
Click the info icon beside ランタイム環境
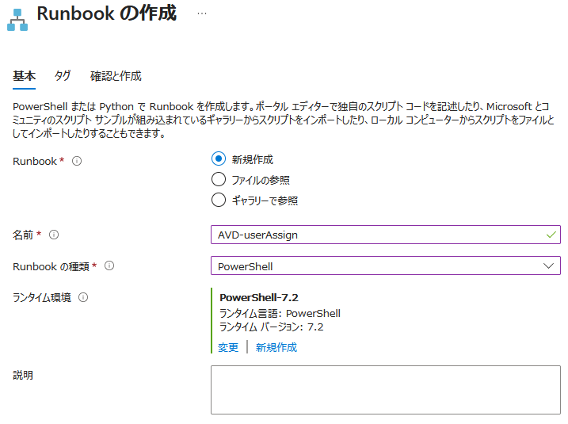(83, 297)
